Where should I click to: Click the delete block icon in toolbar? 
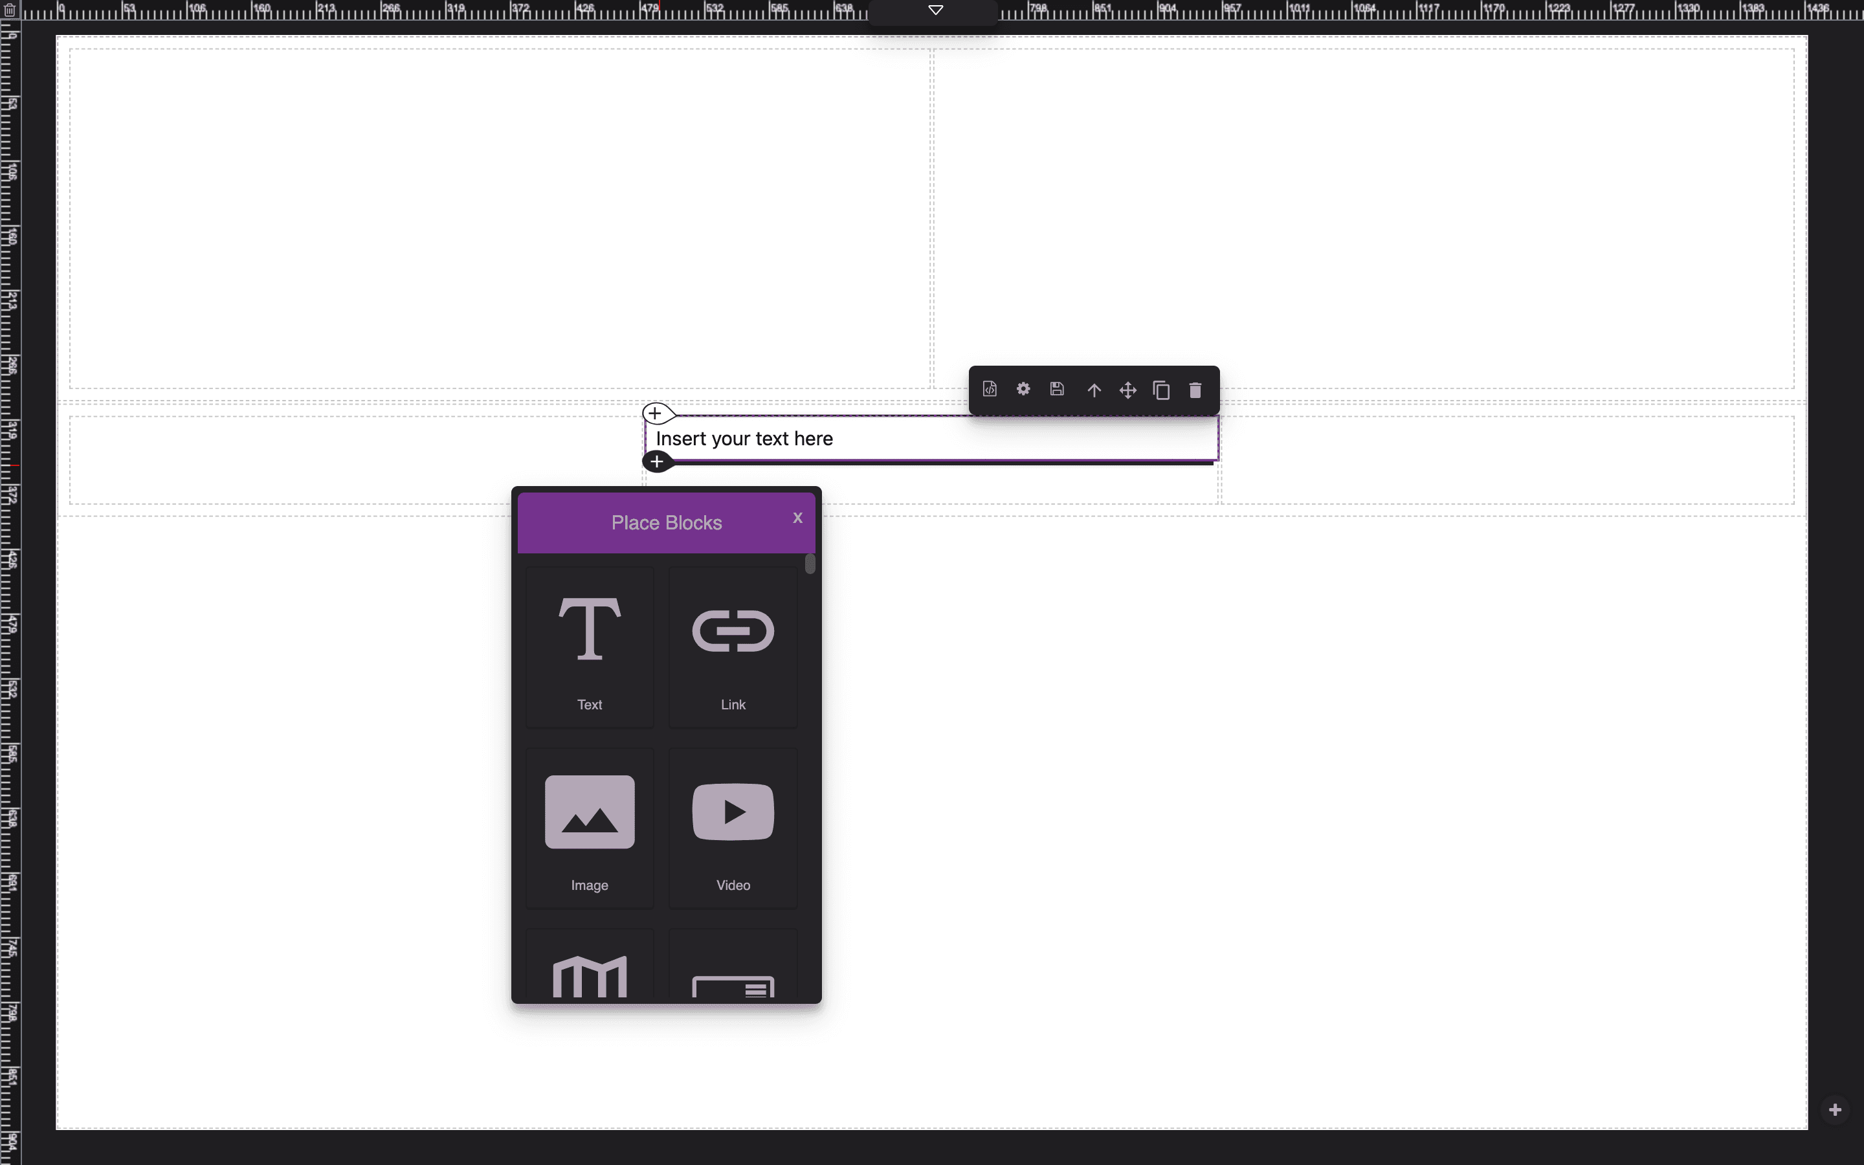click(1194, 390)
